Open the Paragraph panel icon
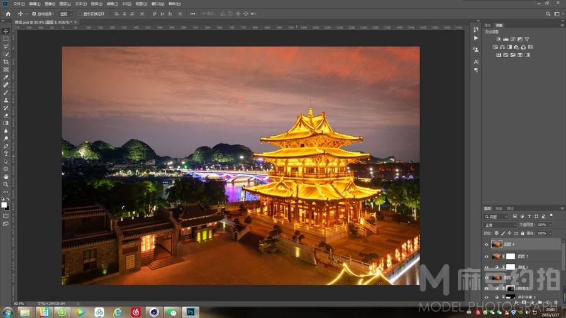Viewport: 566px width, 318px height. pyautogui.click(x=476, y=70)
